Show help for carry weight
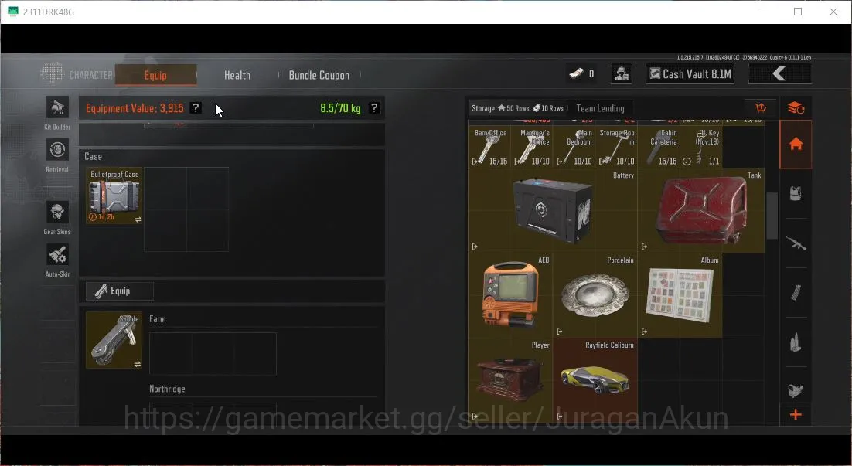This screenshot has width=852, height=466. click(374, 107)
